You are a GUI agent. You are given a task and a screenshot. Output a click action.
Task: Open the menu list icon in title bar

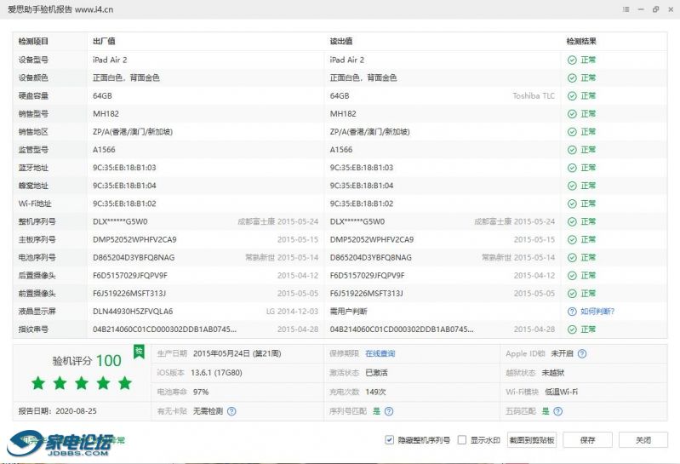626,9
